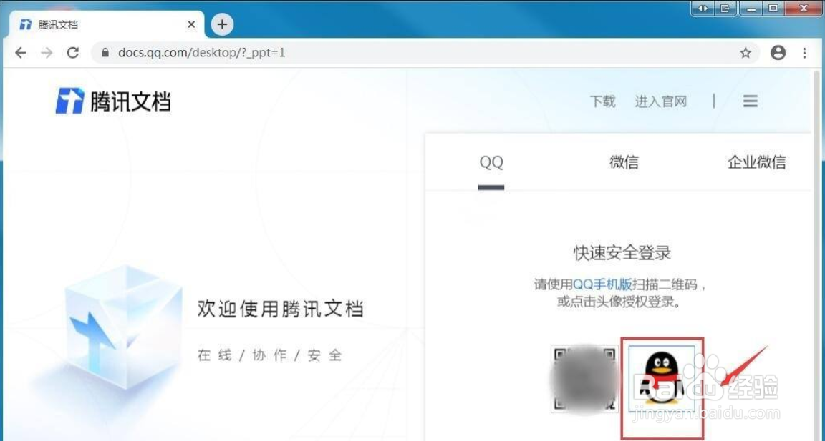Open the hamburger menu icon
This screenshot has height=441, width=825.
coord(751,101)
